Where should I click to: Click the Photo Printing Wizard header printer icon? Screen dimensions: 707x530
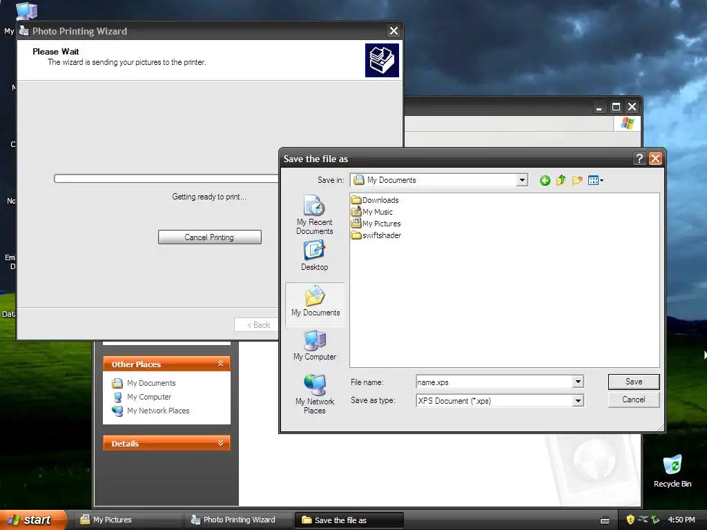(x=382, y=61)
